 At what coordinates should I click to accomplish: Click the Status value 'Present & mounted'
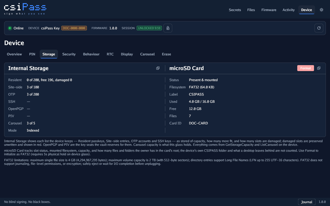point(203,80)
